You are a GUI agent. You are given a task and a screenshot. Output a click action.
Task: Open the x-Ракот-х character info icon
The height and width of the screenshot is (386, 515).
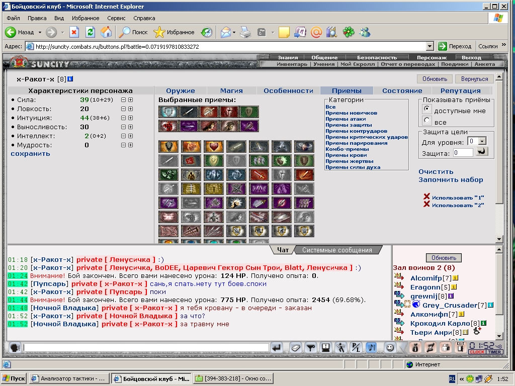point(70,79)
